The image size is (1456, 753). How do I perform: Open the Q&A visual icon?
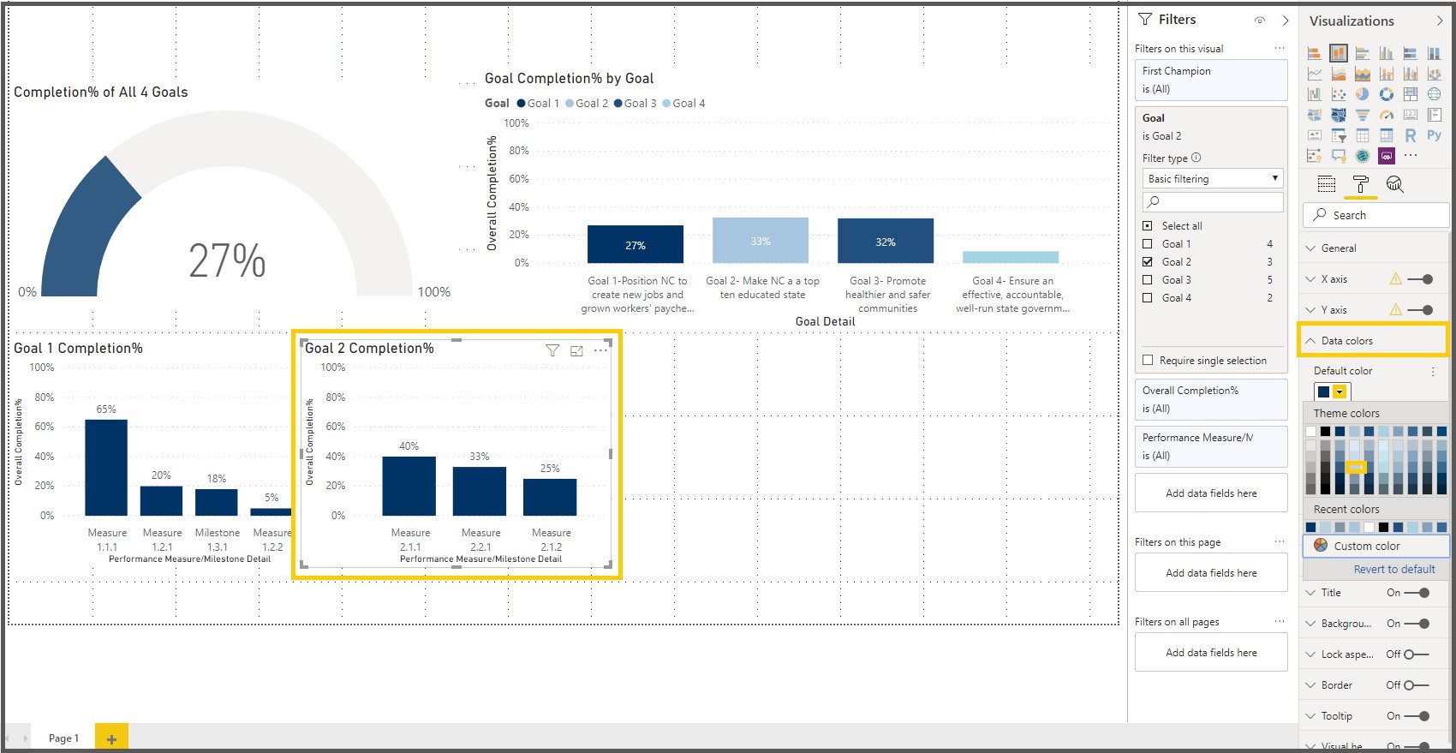click(1339, 156)
